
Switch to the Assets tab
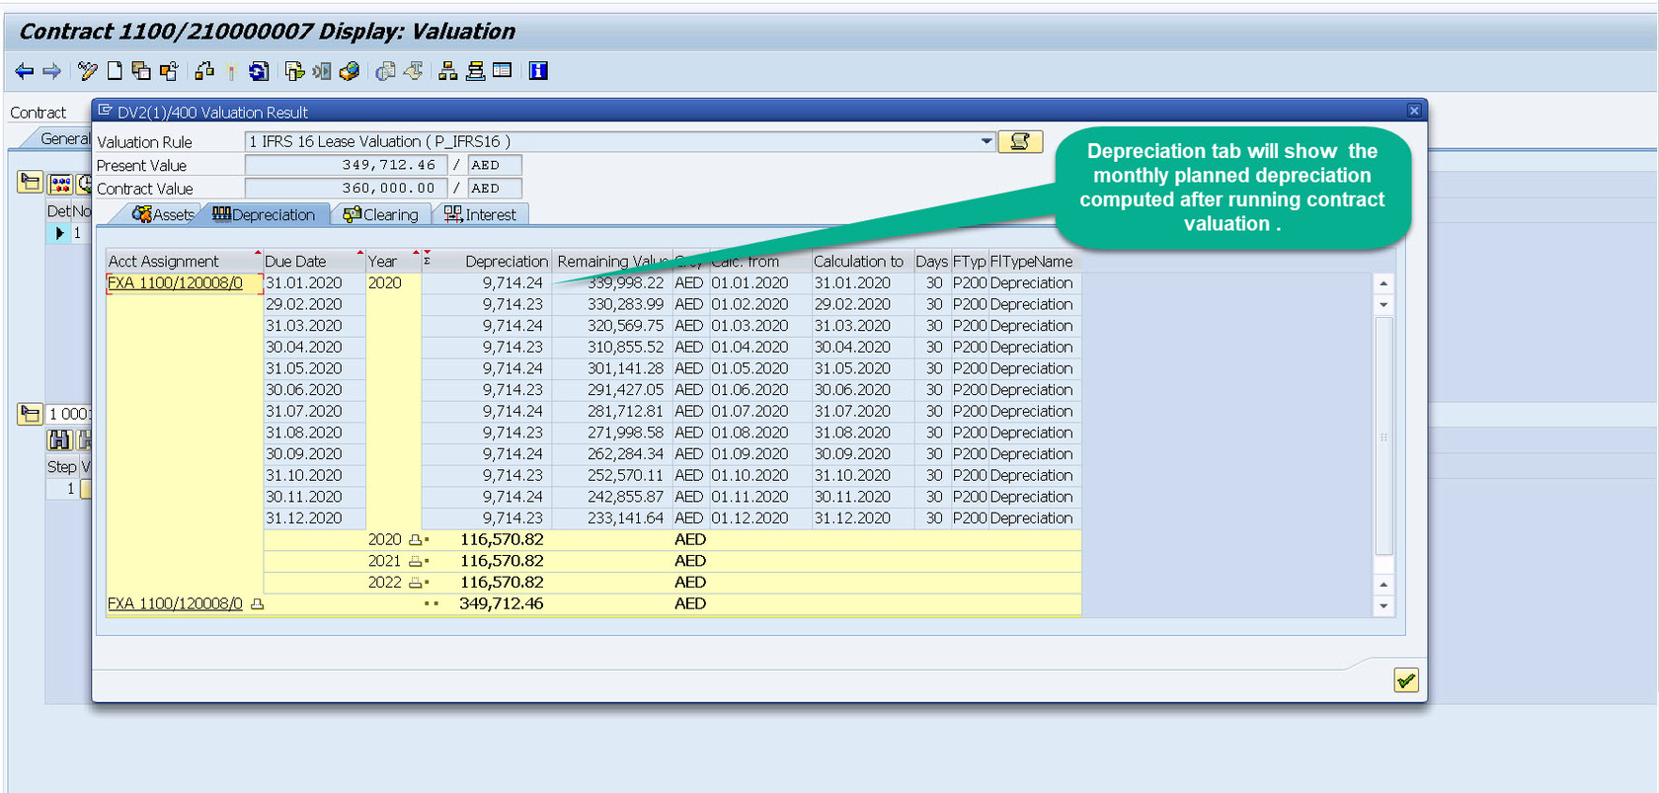click(163, 214)
